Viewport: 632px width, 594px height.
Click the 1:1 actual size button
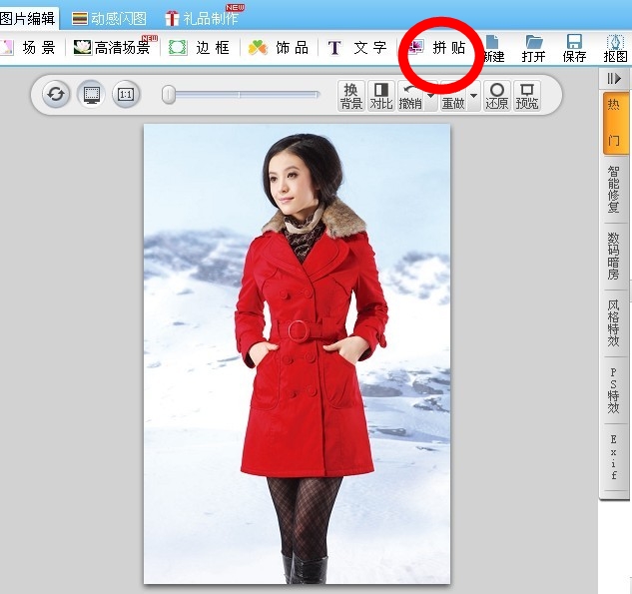point(126,95)
